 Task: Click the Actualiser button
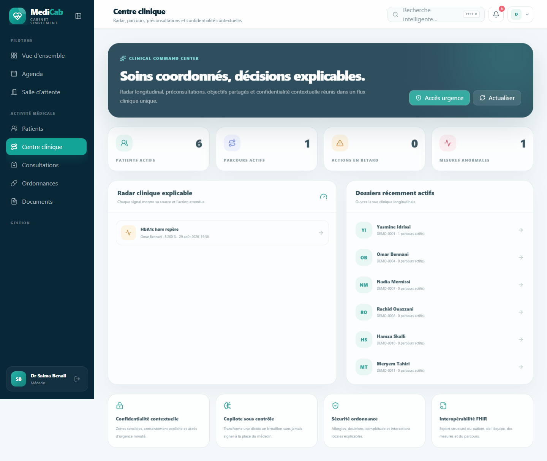pos(497,98)
